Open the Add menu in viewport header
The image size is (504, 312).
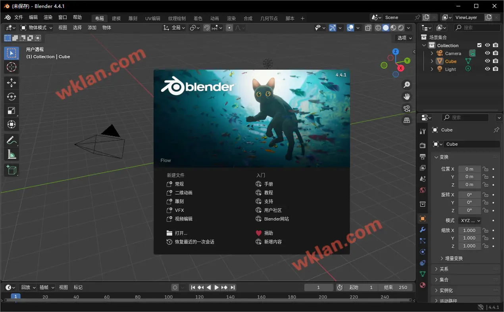tap(92, 28)
